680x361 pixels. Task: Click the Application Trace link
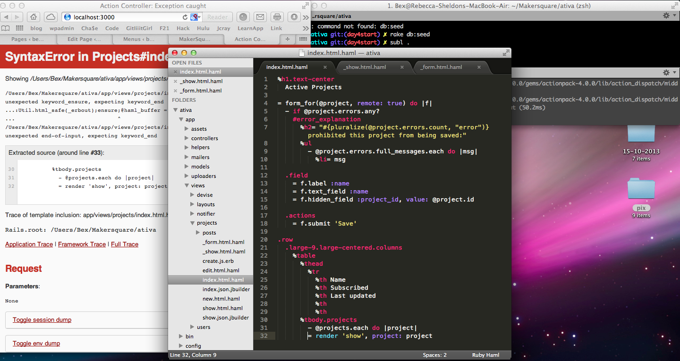pyautogui.click(x=29, y=244)
